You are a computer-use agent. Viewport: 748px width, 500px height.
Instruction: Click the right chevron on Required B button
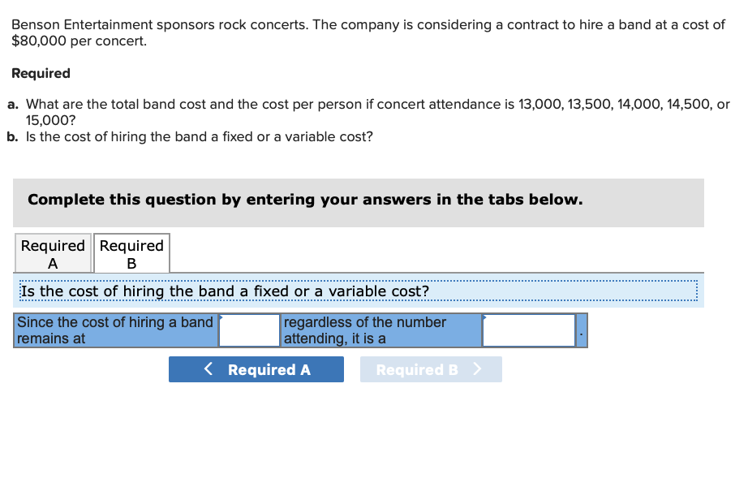477,369
